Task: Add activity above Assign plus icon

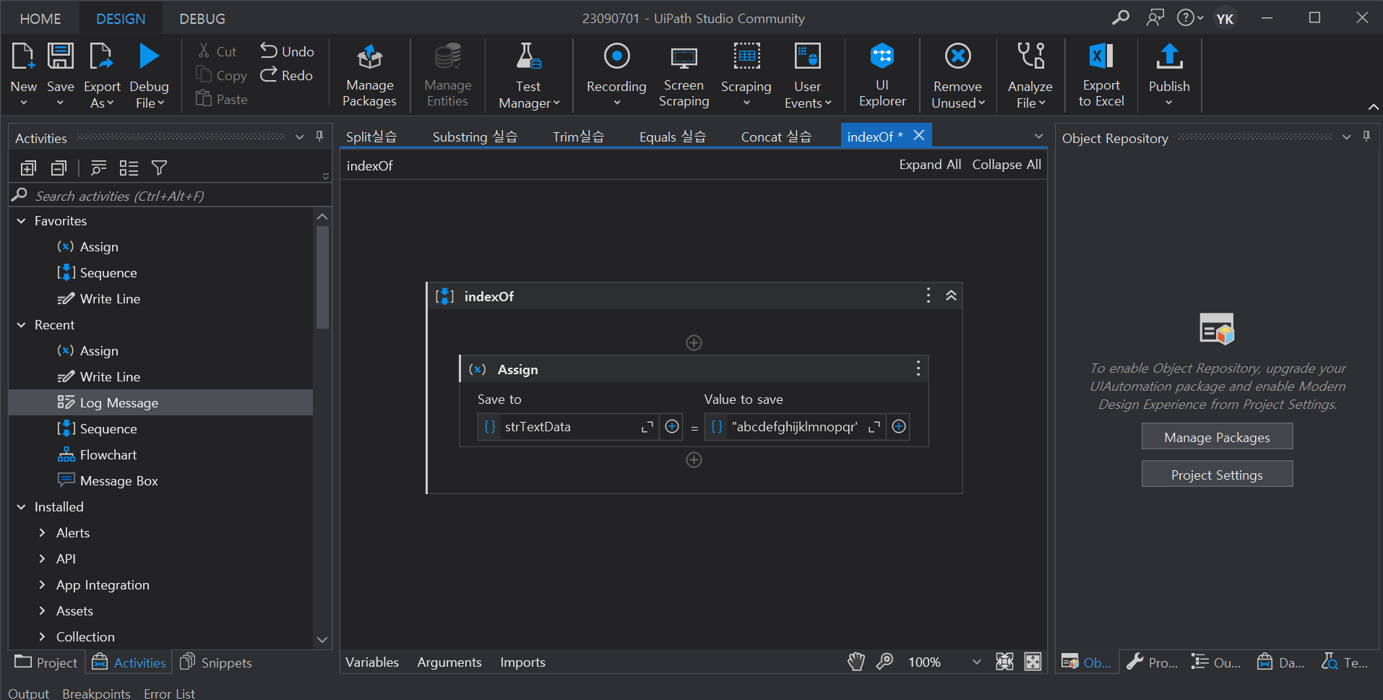Action: coord(694,342)
